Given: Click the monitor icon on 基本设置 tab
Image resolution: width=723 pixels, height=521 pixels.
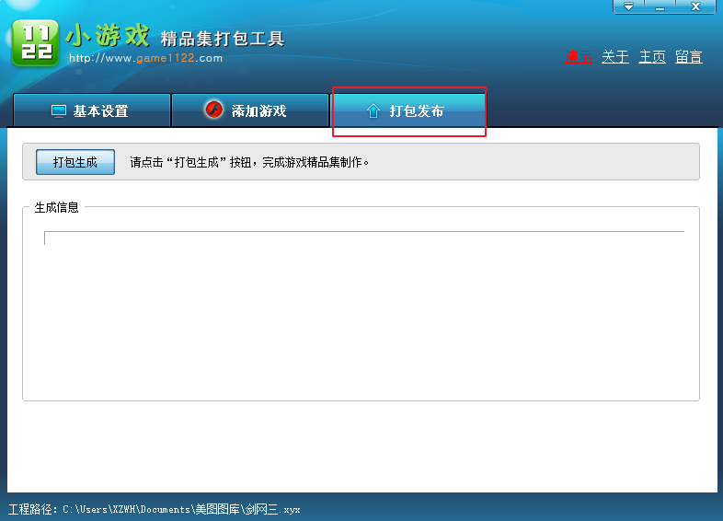Looking at the screenshot, I should pos(59,111).
